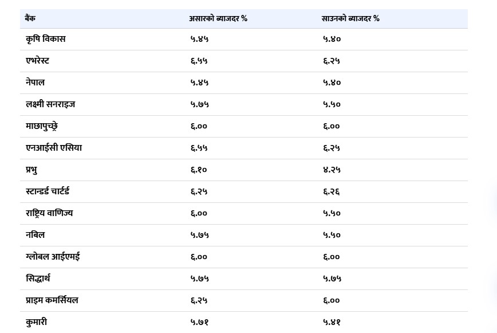Image resolution: width=497 pixels, height=333 pixels.
Task: Select the कृषि विकास bank row name
Action: coord(46,39)
